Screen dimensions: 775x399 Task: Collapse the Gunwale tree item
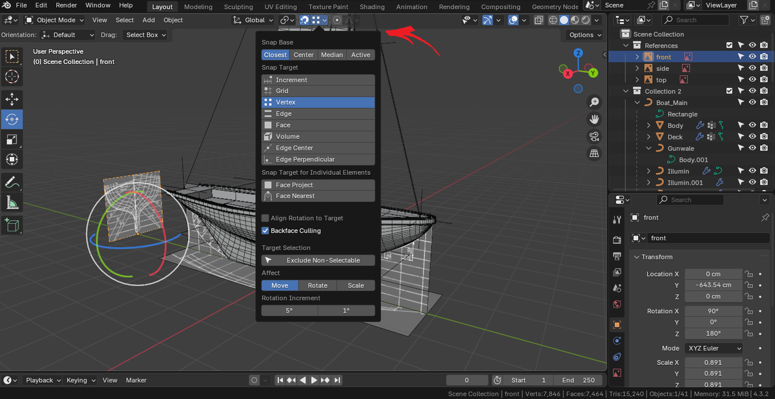648,148
